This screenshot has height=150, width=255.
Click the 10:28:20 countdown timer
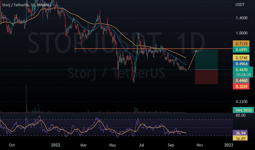point(243,75)
